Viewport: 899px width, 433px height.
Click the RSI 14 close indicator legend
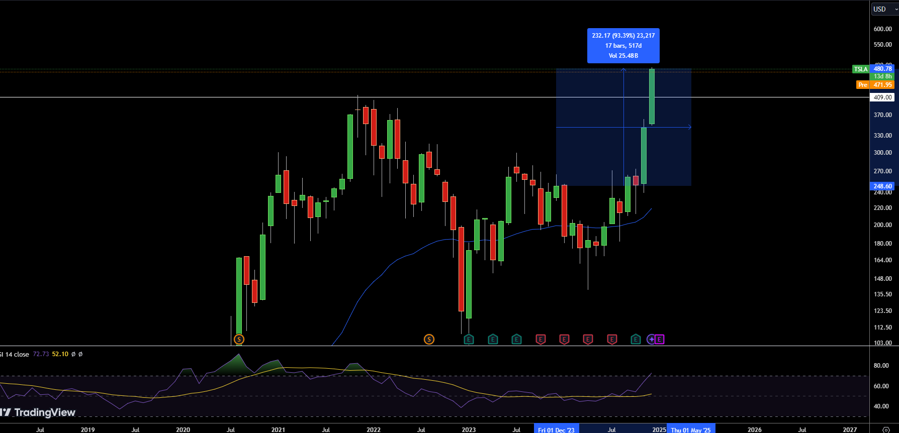click(x=15, y=354)
